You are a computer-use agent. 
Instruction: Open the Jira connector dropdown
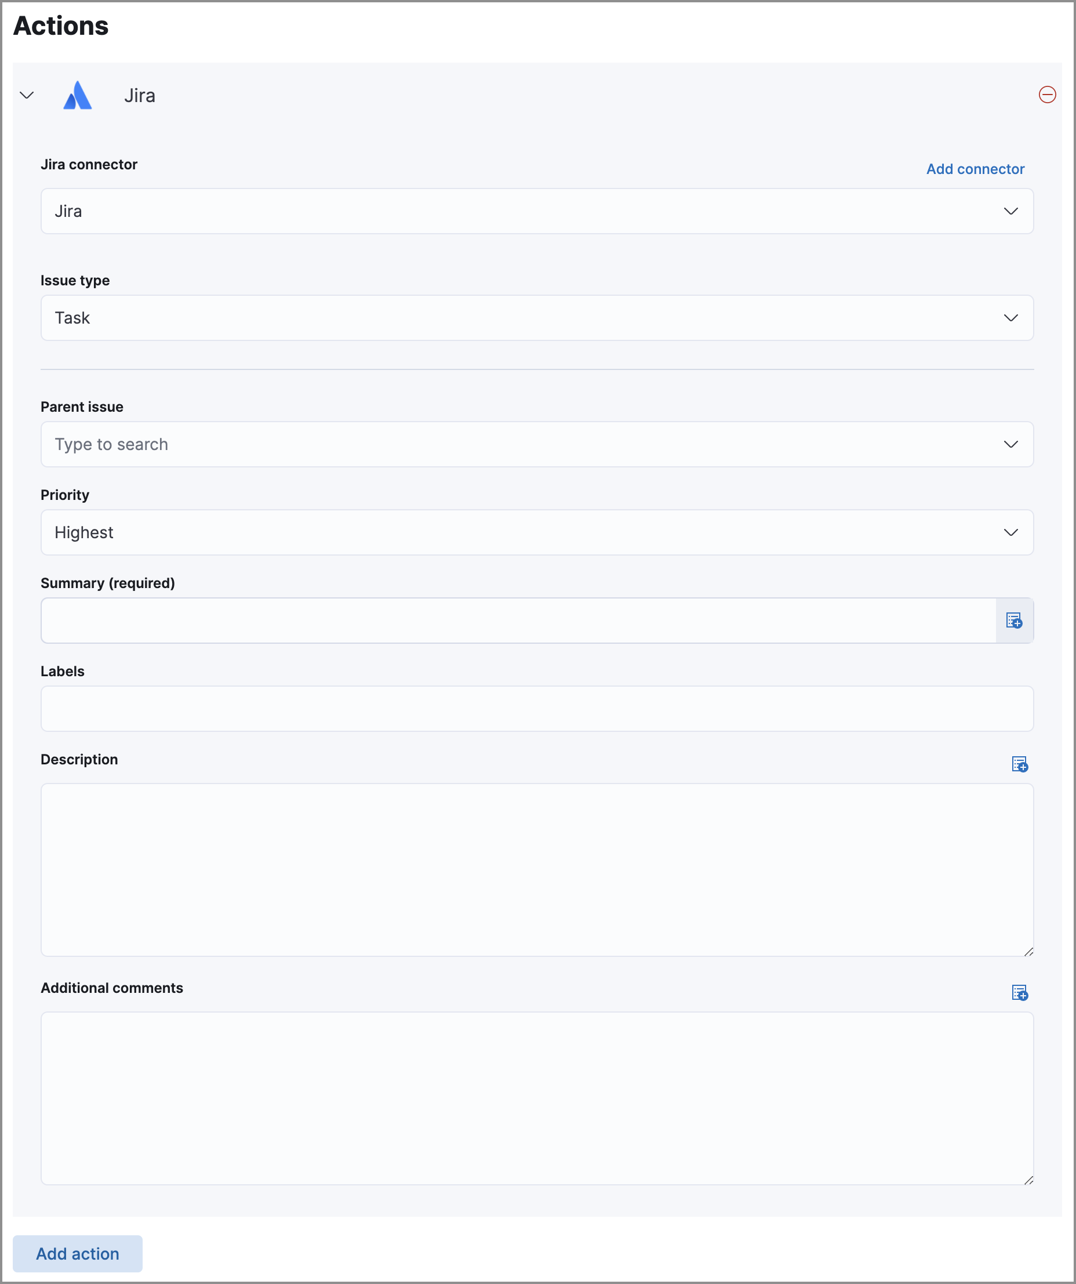tap(536, 211)
